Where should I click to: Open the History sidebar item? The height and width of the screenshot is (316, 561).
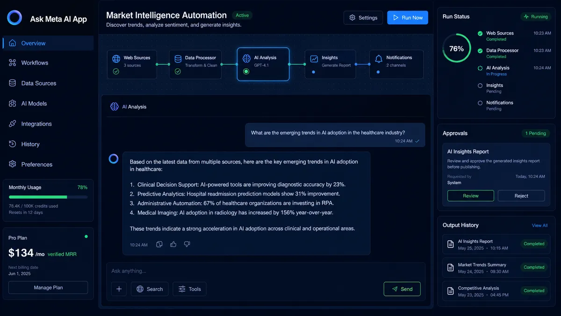pyautogui.click(x=48, y=144)
